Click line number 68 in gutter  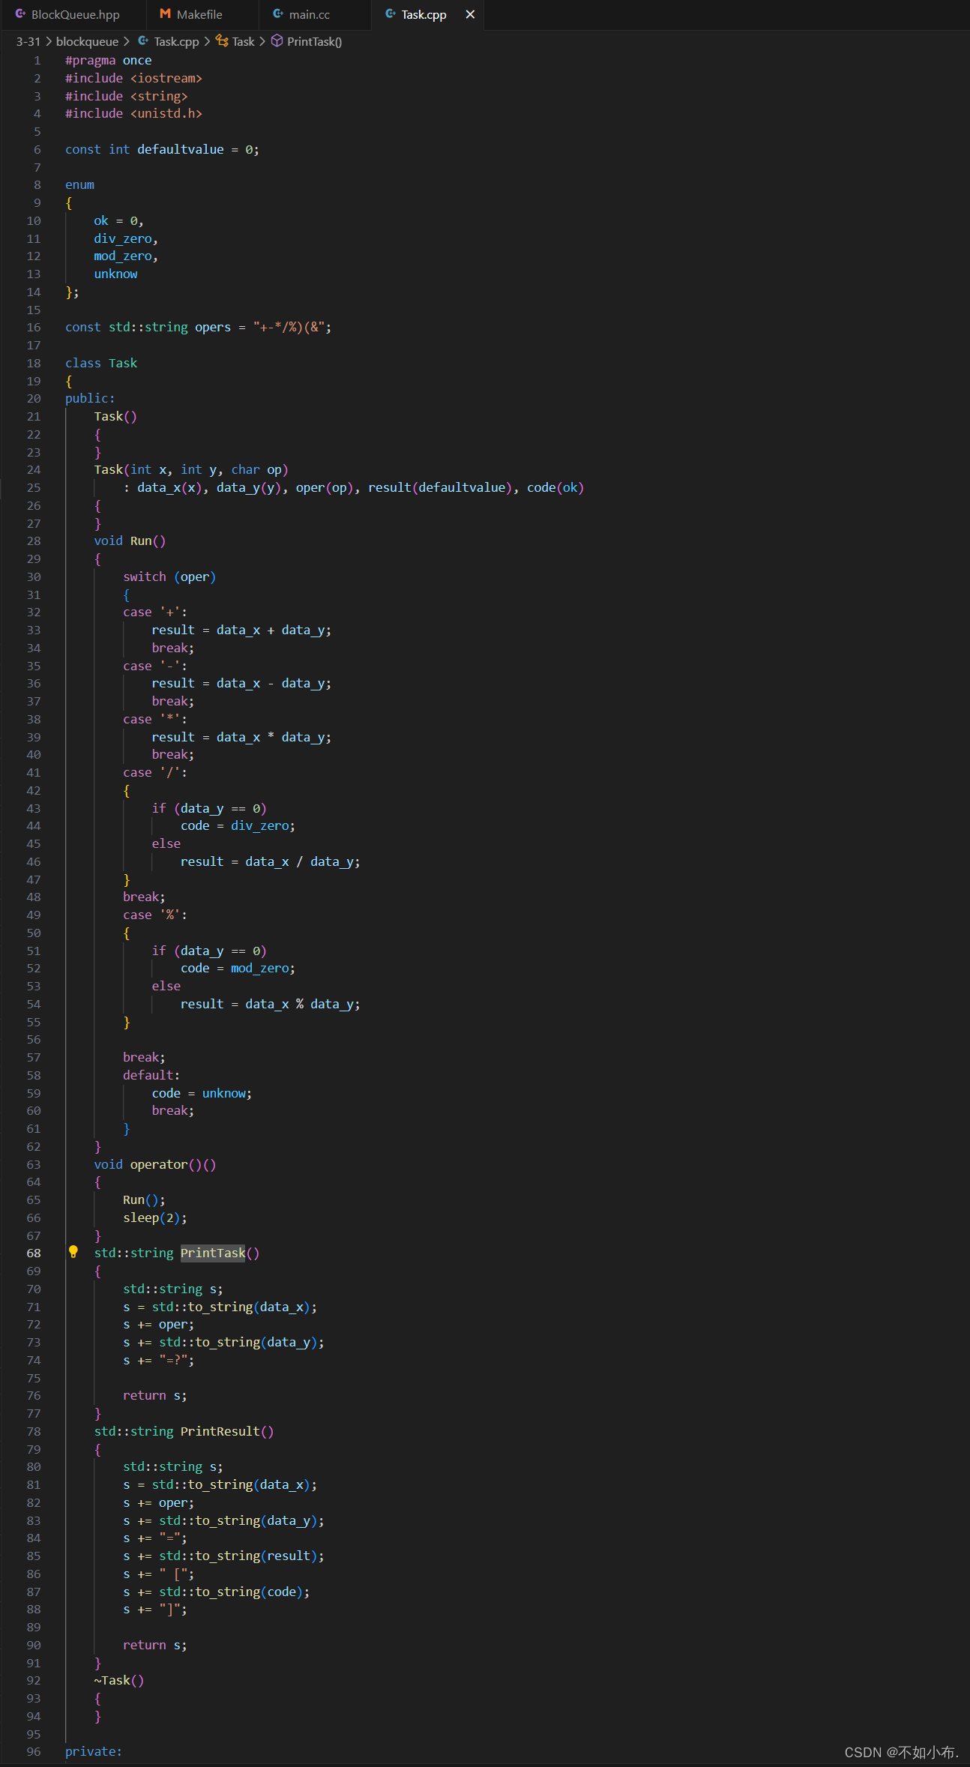pyautogui.click(x=34, y=1253)
